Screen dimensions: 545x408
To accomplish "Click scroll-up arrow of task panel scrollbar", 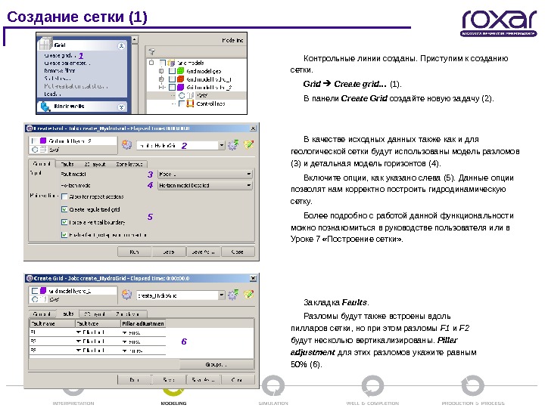I will [134, 40].
